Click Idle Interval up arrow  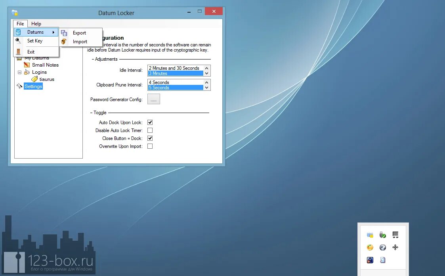click(x=206, y=68)
